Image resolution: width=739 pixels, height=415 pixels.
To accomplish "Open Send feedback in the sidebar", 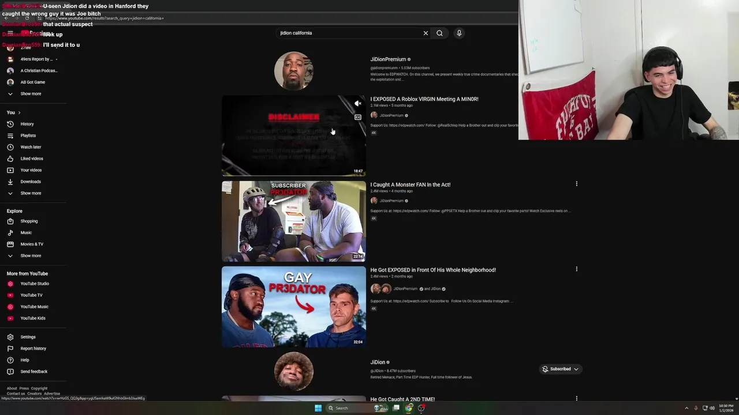I will 33,371.
